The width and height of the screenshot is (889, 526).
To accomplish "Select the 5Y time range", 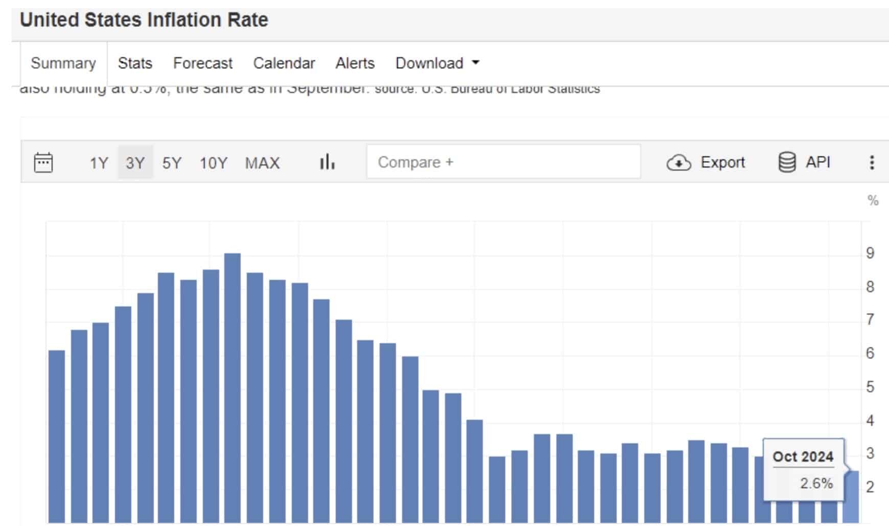I will [172, 163].
